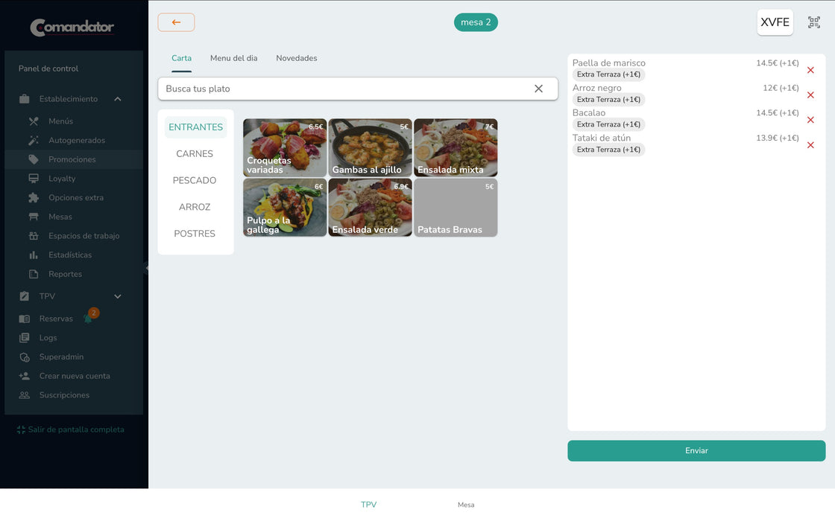The width and height of the screenshot is (835, 521).
Task: Click Extra Terraza chip under Tataki de atún
Action: pos(608,150)
